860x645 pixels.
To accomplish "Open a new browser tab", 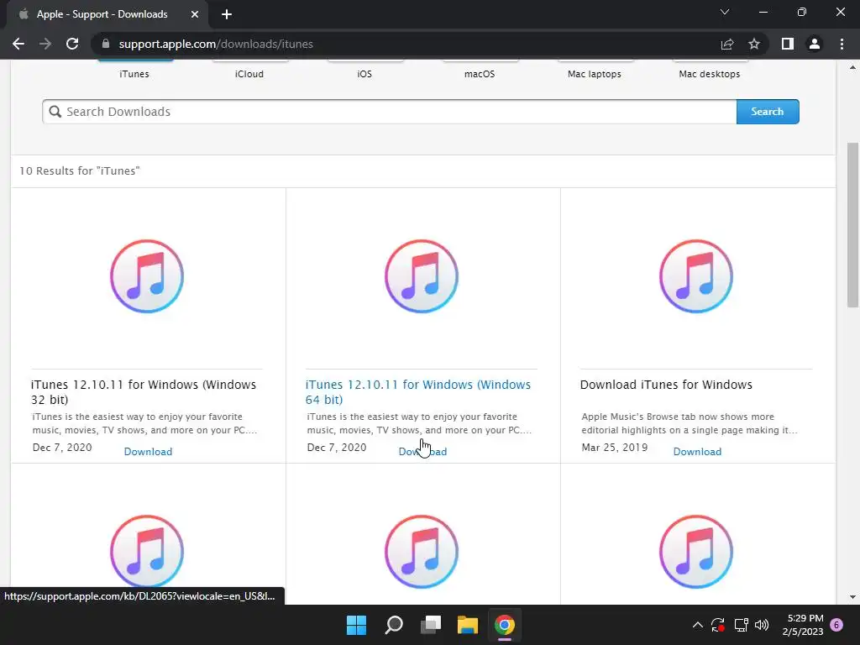I will click(x=227, y=14).
